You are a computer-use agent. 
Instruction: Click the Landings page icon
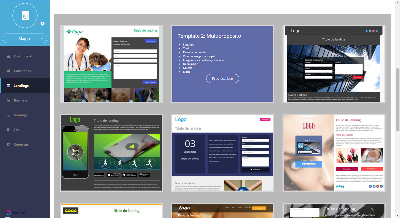pos(8,86)
